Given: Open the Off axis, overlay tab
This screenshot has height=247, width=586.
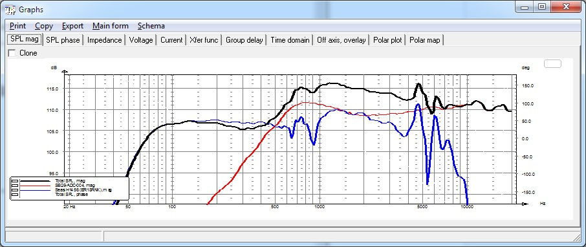Looking at the screenshot, I should click(x=342, y=40).
